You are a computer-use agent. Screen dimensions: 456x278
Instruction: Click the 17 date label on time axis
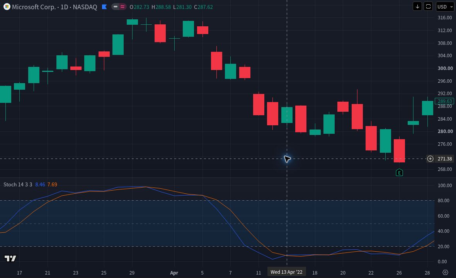19,273
